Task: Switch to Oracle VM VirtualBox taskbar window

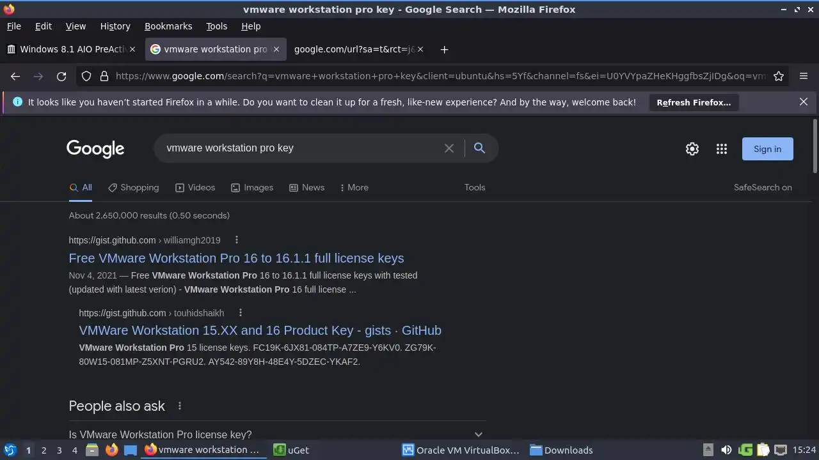Action: pyautogui.click(x=461, y=450)
